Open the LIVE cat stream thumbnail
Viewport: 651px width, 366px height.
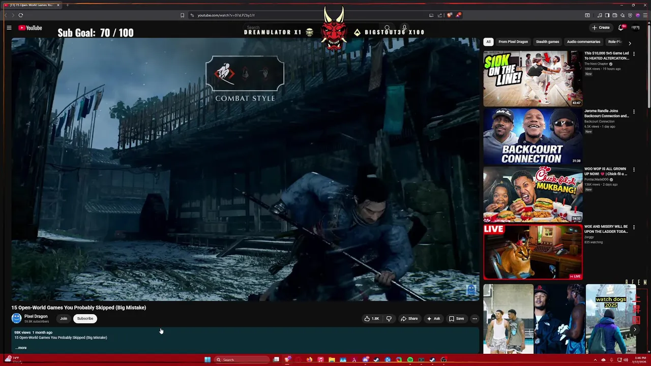pos(533,252)
